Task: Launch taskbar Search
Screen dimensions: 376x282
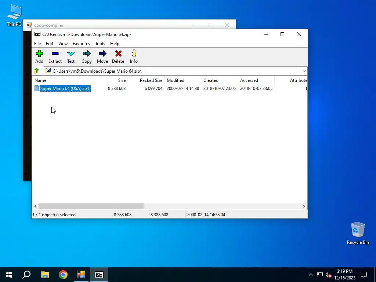Action: coord(26,275)
